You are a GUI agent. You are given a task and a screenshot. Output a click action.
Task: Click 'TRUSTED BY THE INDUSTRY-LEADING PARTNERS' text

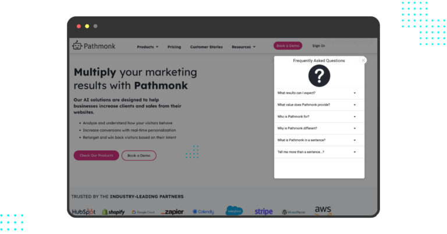click(x=127, y=196)
